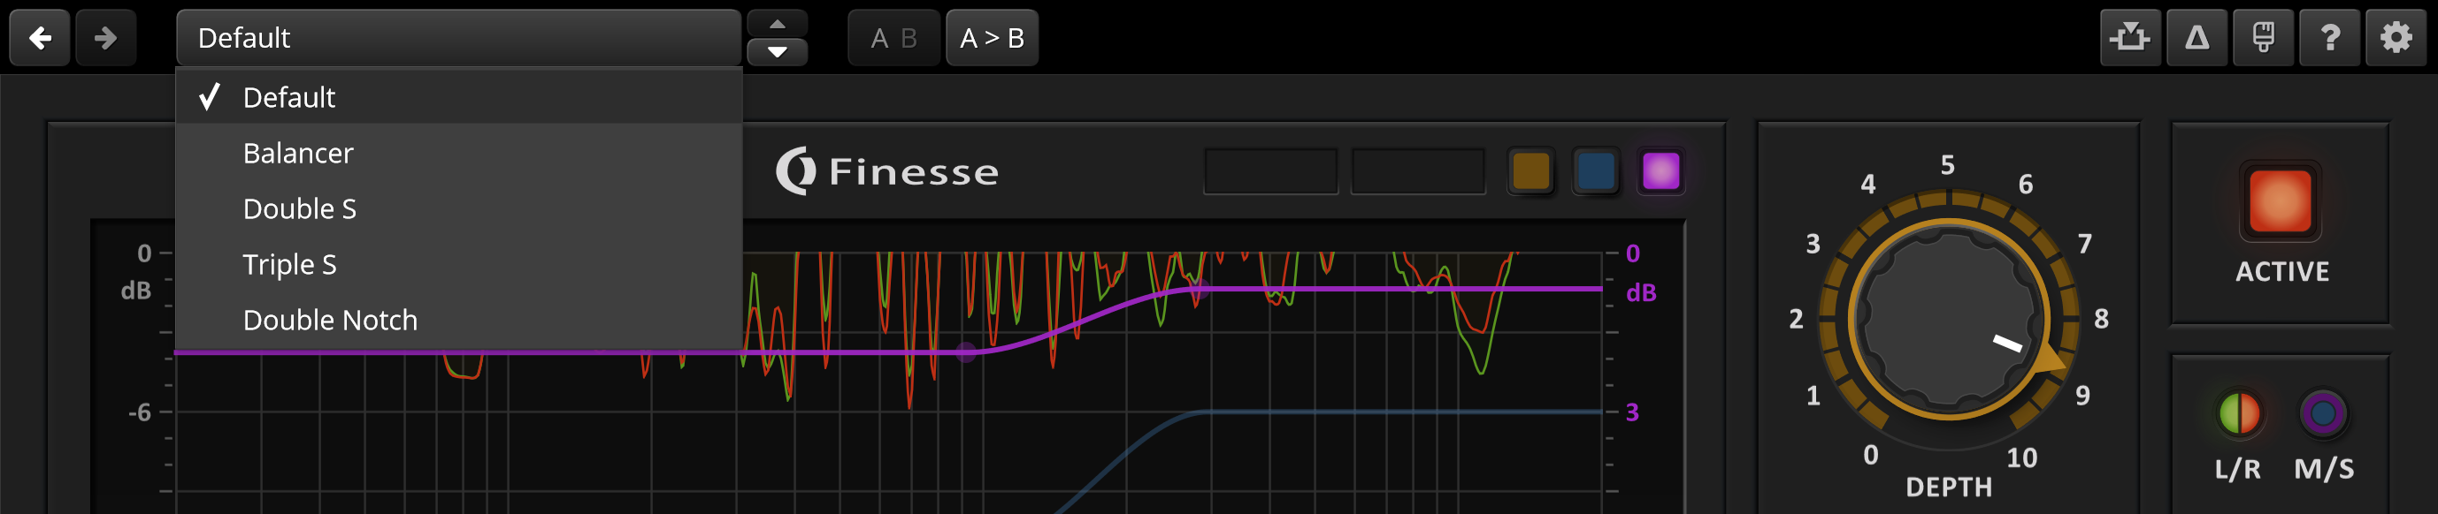This screenshot has height=514, width=2438.
Task: Click the purple curve node on the lower shelf
Action: click(x=965, y=352)
